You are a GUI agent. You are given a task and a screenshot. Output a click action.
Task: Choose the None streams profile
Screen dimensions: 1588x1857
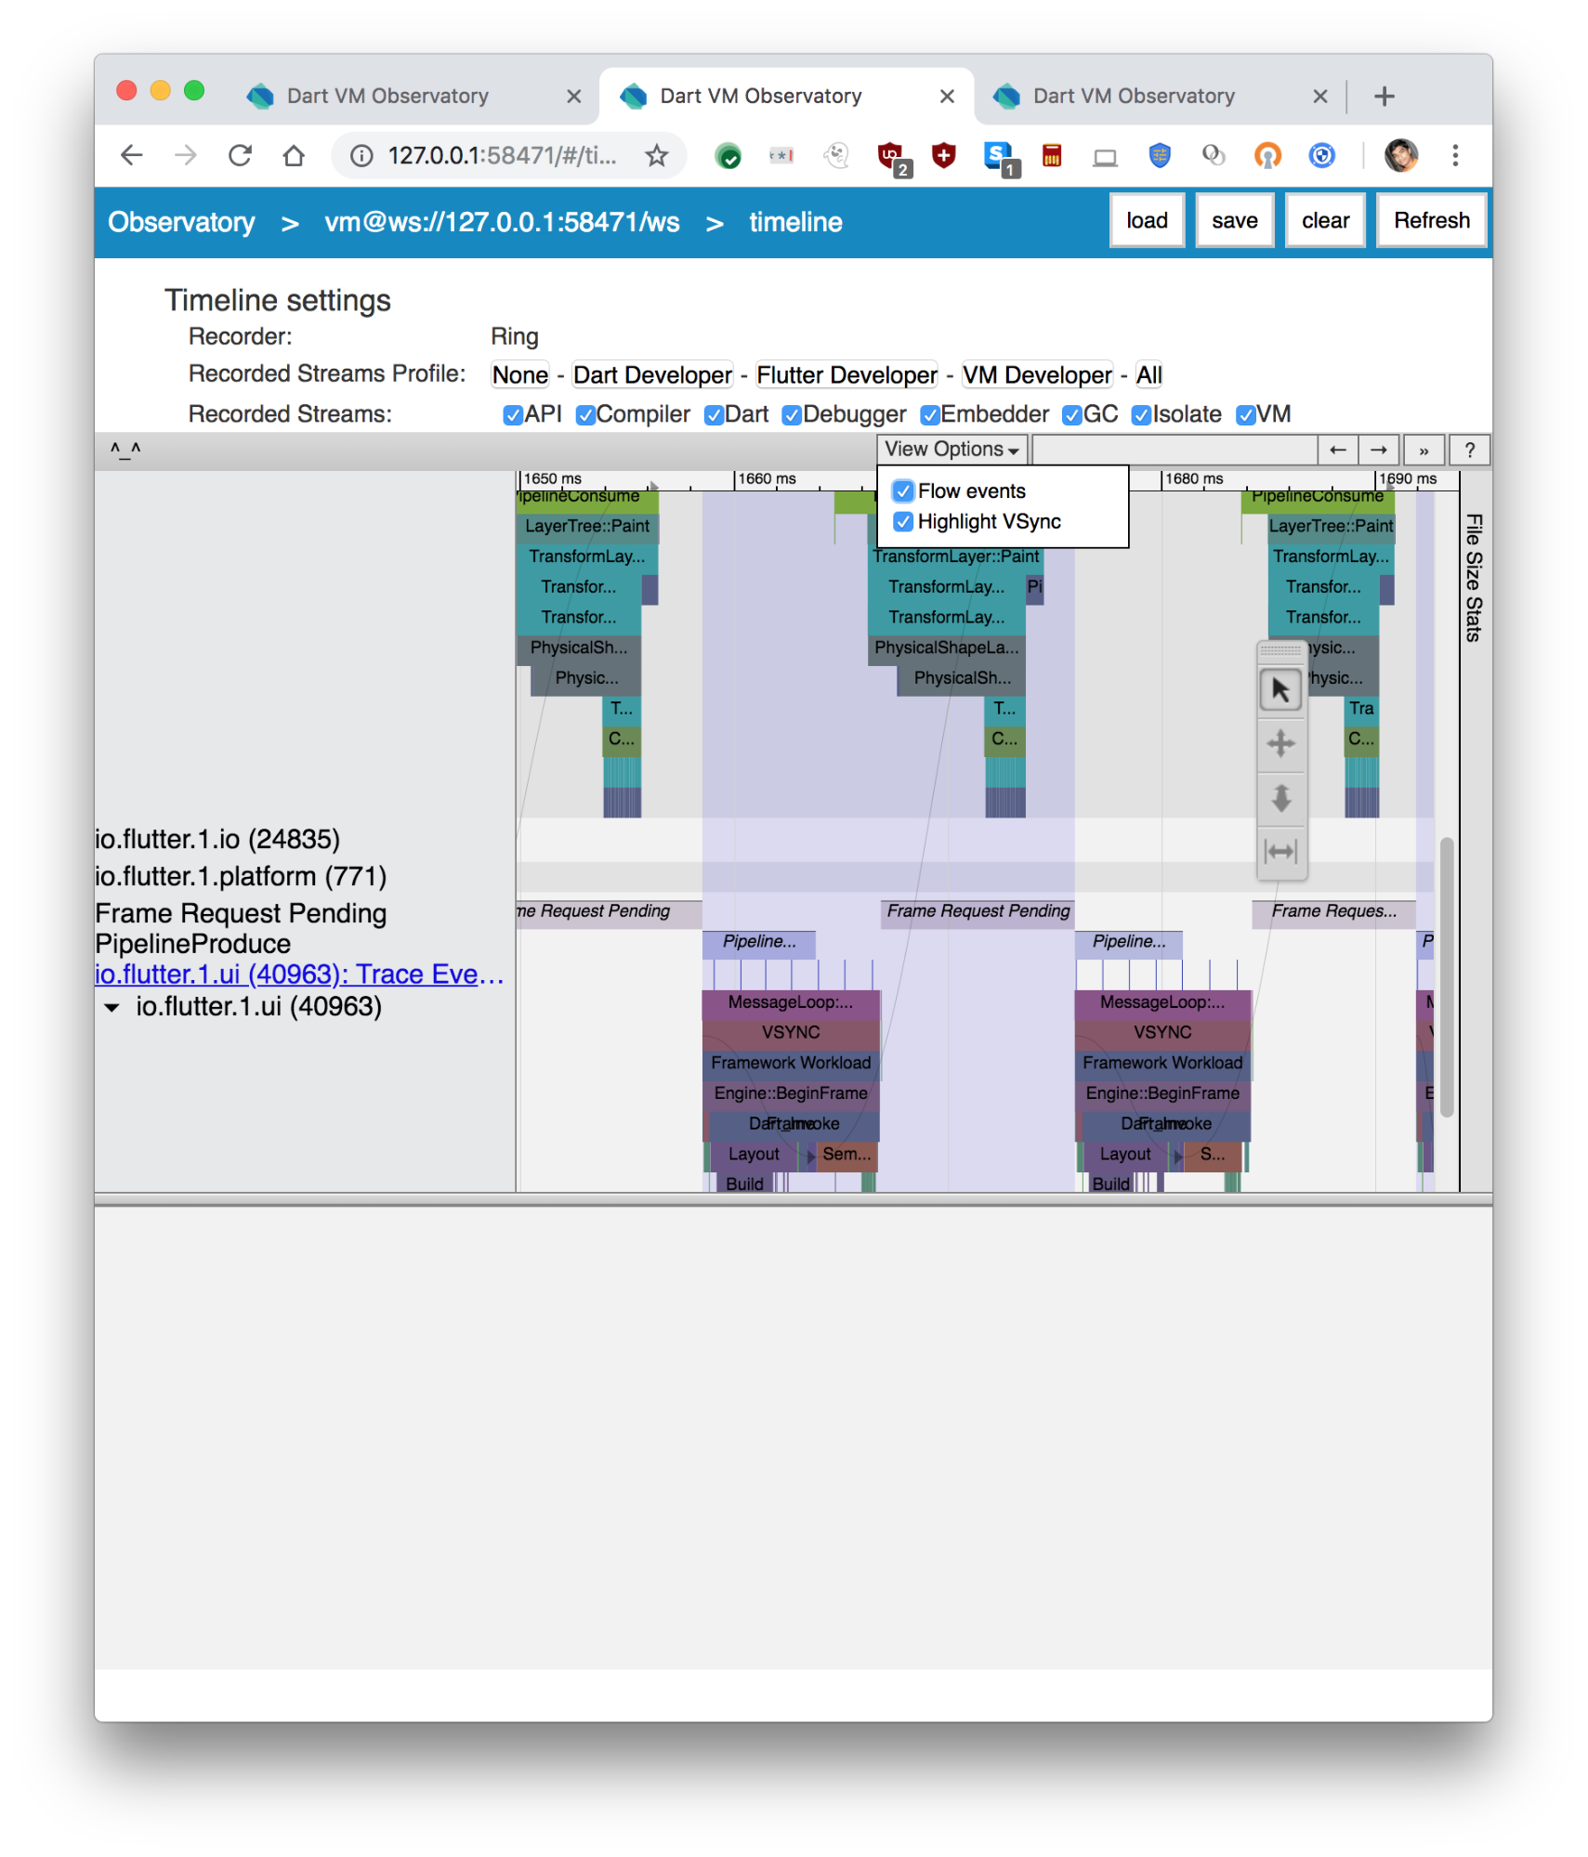coord(520,375)
